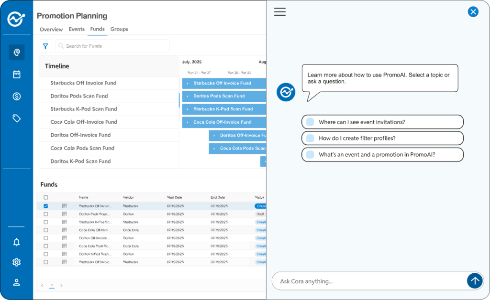Open the calendar sidebar icon
This screenshot has height=300, width=490.
[x=17, y=74]
